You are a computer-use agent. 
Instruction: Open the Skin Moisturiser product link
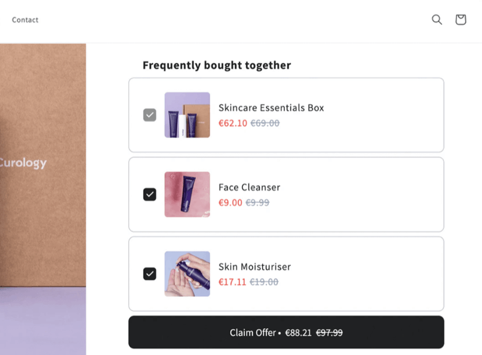pyautogui.click(x=254, y=267)
